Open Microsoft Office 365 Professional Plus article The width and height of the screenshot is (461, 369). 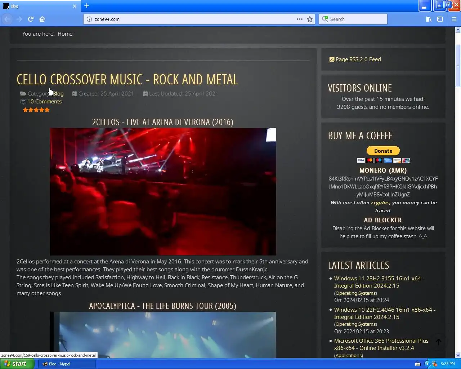coord(381,344)
